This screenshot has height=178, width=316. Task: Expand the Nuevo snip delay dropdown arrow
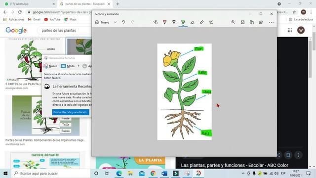tap(115, 22)
